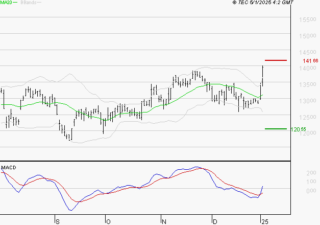Click the MACD 000 scale label
This screenshot has width=320, height=225.
click(x=311, y=191)
